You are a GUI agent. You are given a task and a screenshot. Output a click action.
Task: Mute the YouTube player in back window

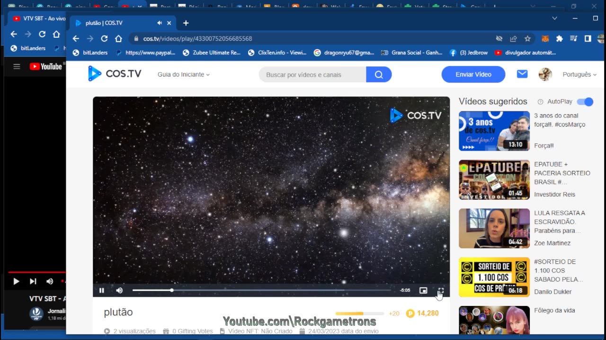tap(50, 281)
